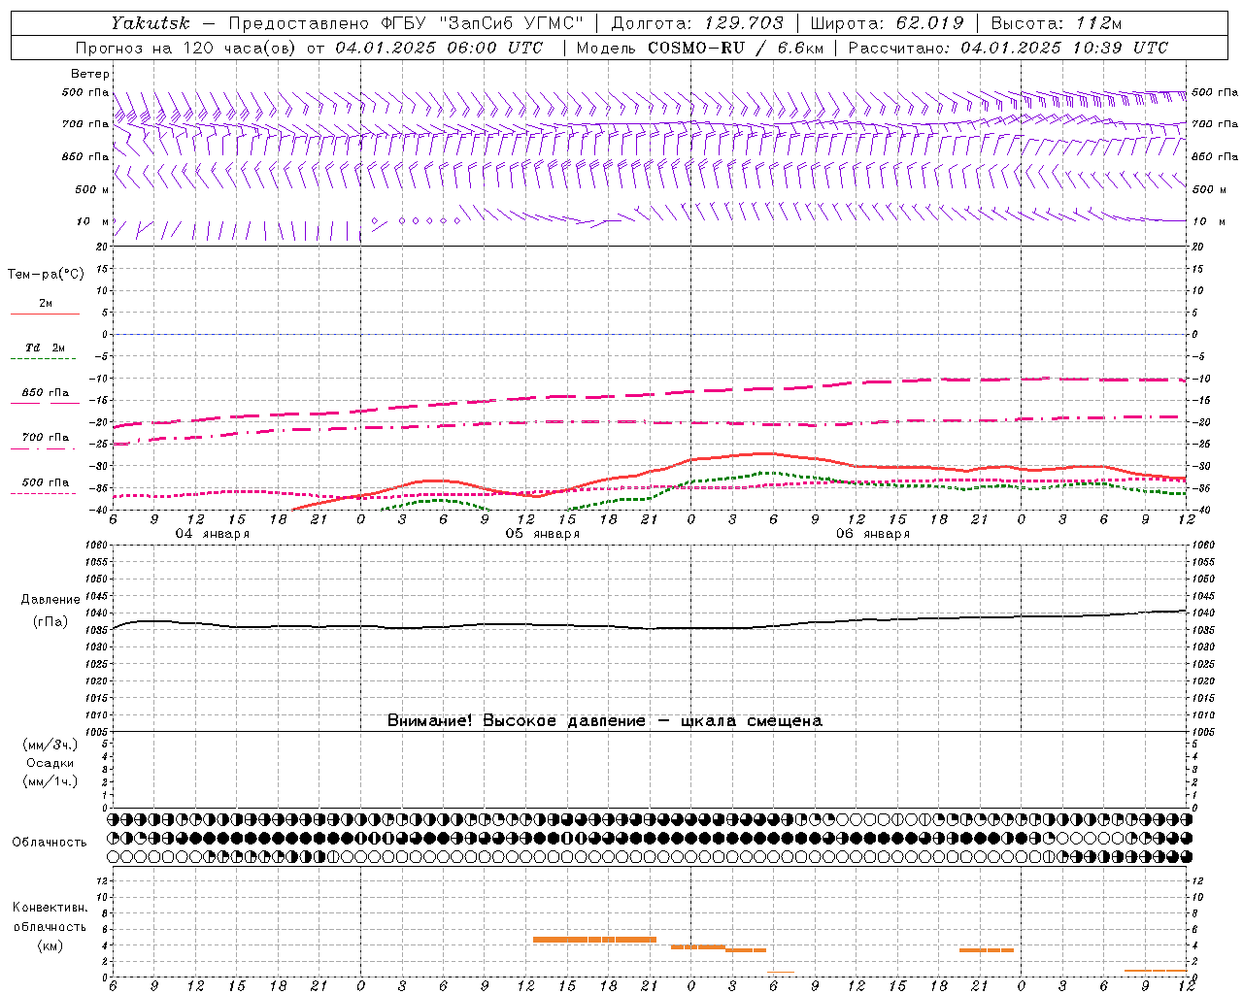
Task: Click the (км) convective cloud unit label
Action: tap(50, 945)
